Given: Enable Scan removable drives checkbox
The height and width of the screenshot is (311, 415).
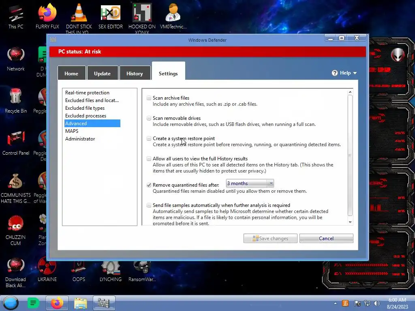Looking at the screenshot, I should tap(149, 118).
